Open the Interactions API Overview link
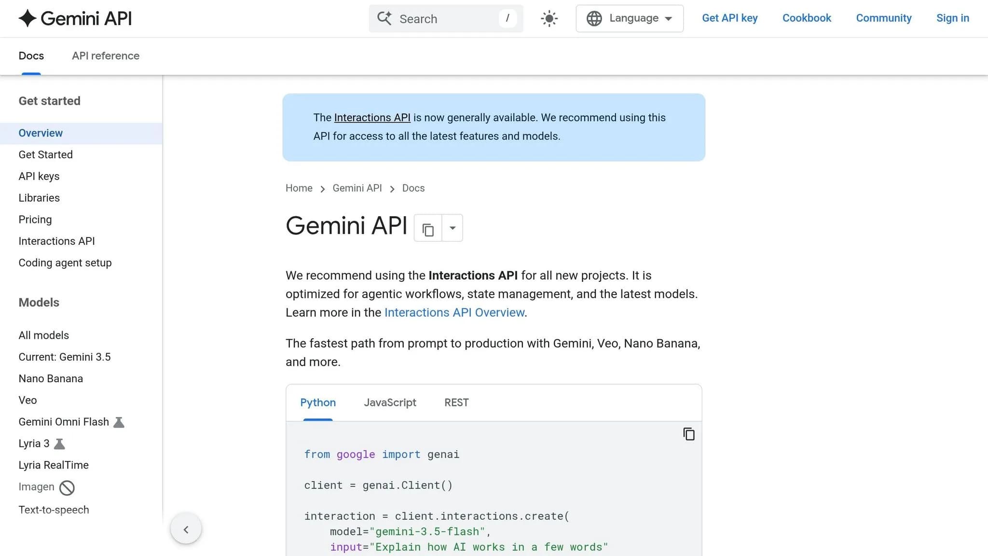Image resolution: width=988 pixels, height=556 pixels. click(x=454, y=313)
